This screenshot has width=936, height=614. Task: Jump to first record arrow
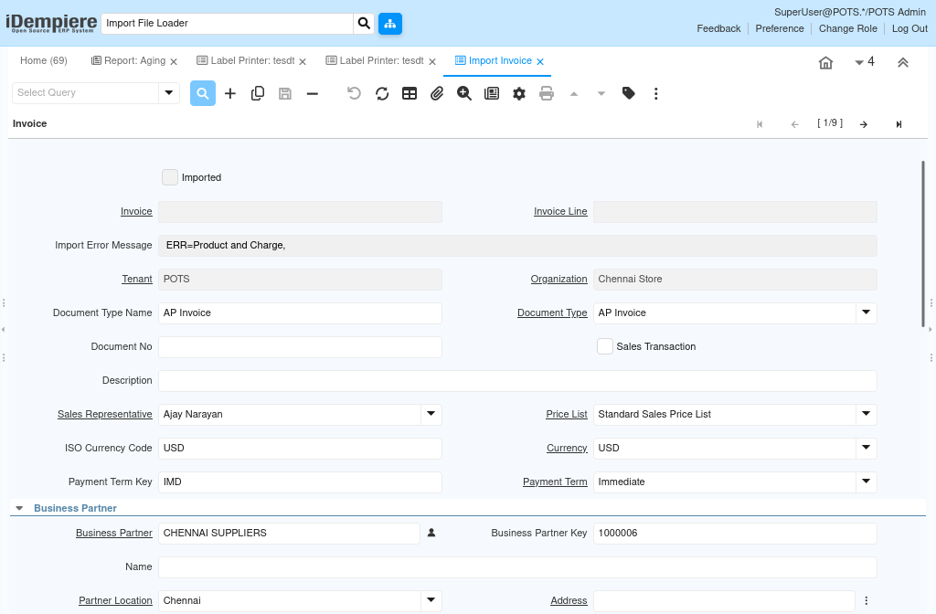[x=760, y=124]
